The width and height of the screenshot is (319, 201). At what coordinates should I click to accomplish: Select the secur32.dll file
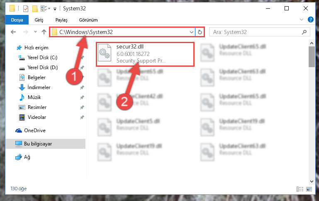pos(145,54)
